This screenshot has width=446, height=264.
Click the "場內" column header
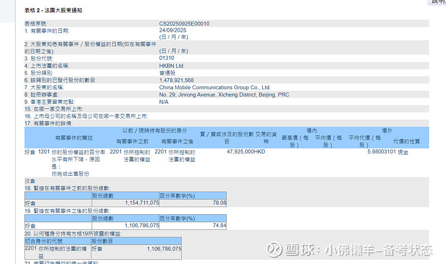[312, 131]
